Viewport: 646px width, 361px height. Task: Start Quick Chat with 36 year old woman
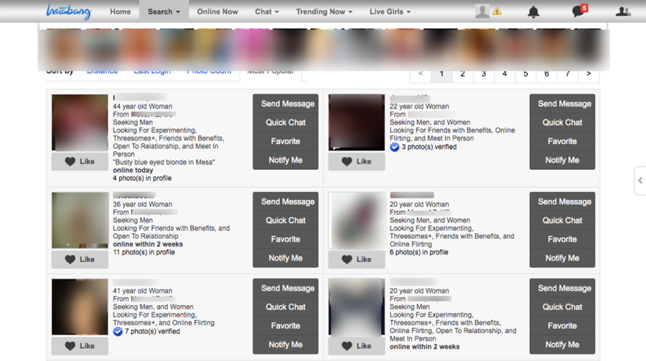click(286, 221)
